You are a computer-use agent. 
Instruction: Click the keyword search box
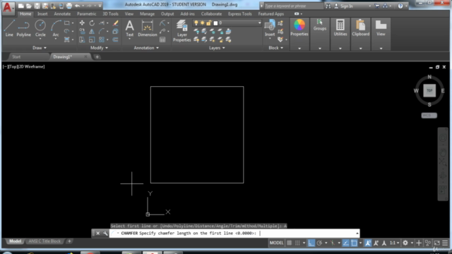click(293, 6)
